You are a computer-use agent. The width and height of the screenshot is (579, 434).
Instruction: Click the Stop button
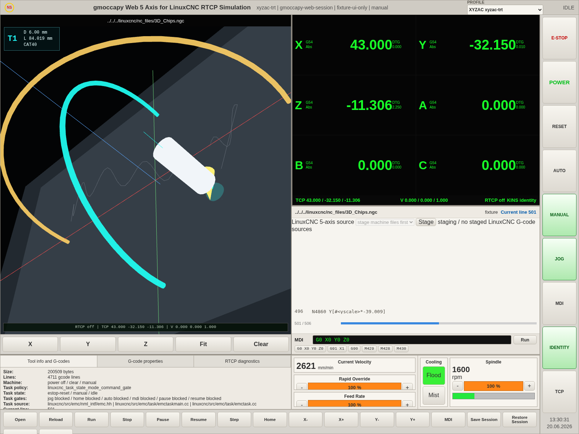[127, 420]
